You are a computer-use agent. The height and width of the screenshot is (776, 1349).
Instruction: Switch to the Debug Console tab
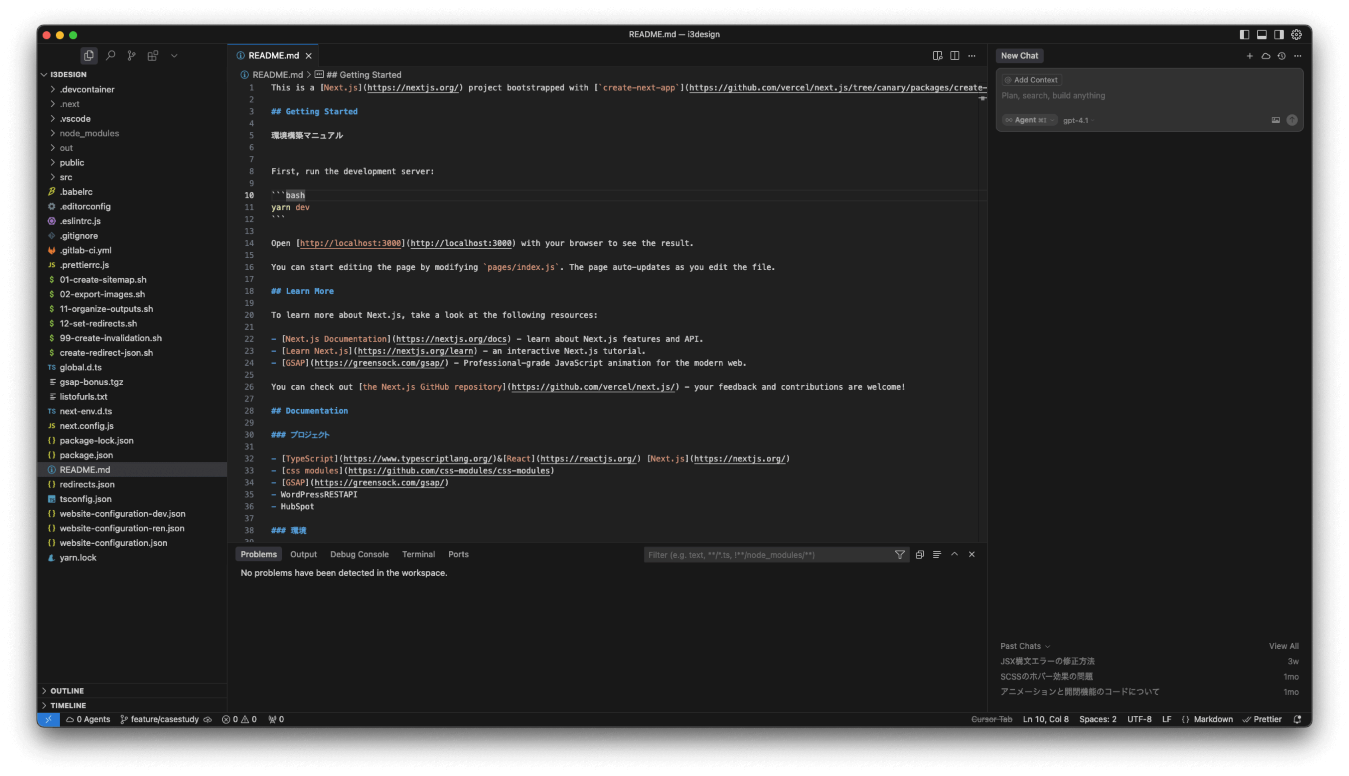[359, 554]
